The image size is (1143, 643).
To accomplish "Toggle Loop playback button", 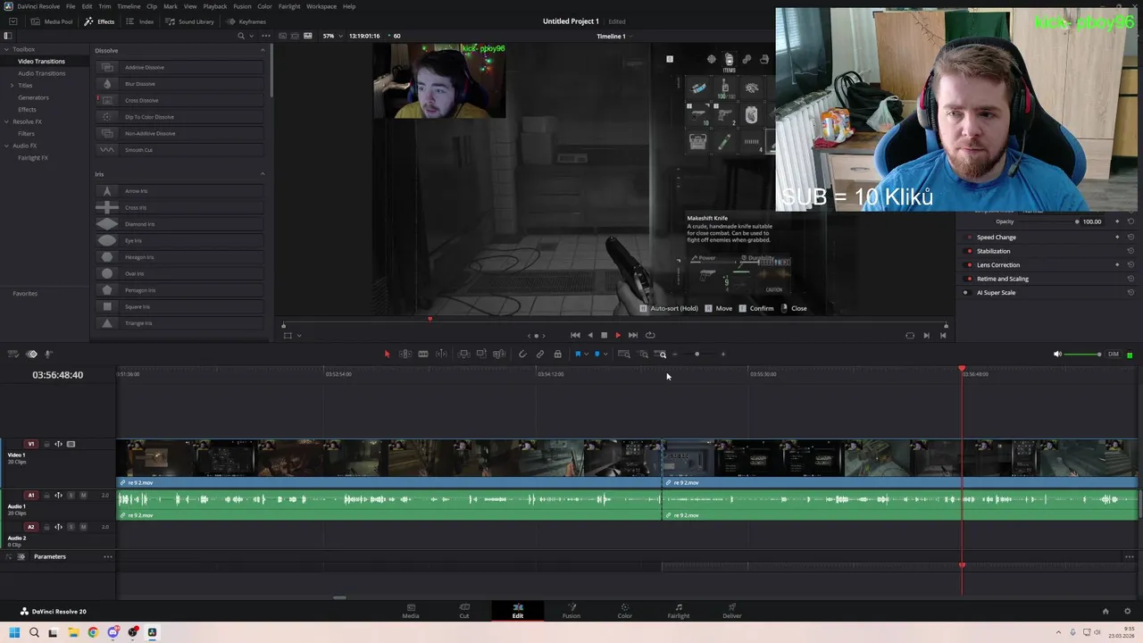I will (x=650, y=335).
